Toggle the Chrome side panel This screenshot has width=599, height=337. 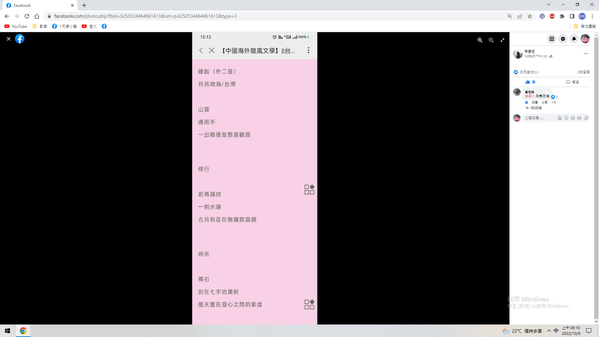tap(572, 16)
